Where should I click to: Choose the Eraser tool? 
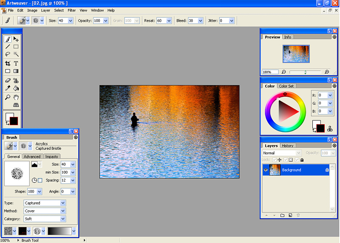8,80
